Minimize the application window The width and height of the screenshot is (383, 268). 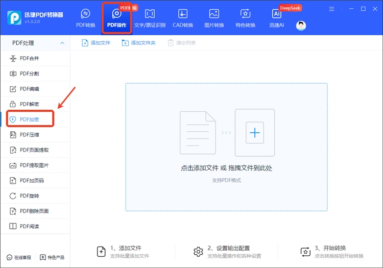[351, 9]
